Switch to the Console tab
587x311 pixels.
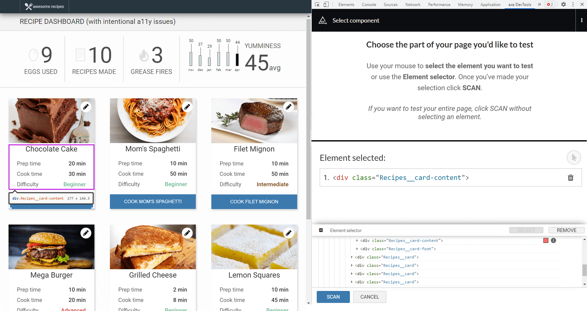pyautogui.click(x=369, y=5)
